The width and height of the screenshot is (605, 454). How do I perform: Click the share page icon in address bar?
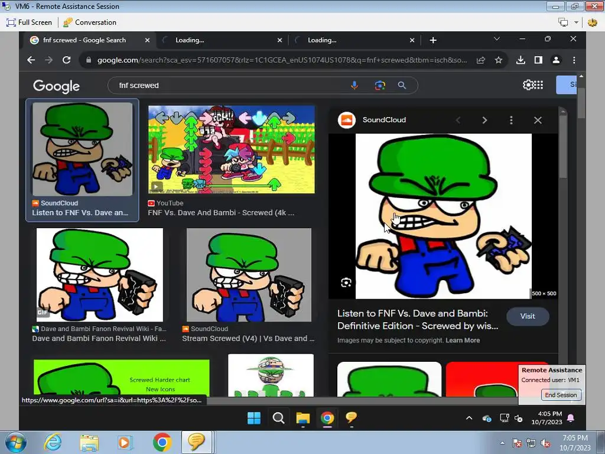tap(481, 60)
